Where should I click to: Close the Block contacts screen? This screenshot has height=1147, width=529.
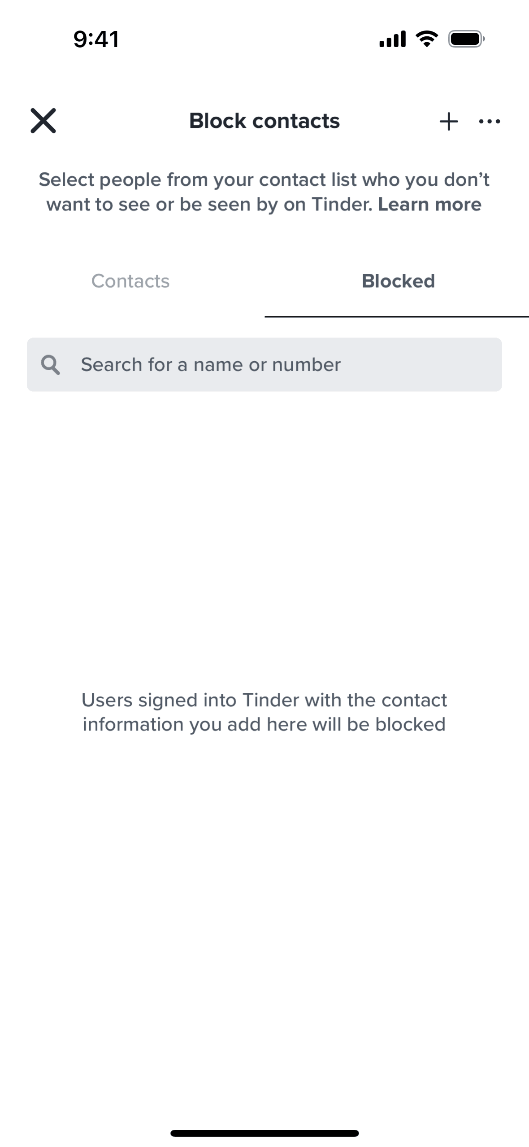pyautogui.click(x=43, y=121)
